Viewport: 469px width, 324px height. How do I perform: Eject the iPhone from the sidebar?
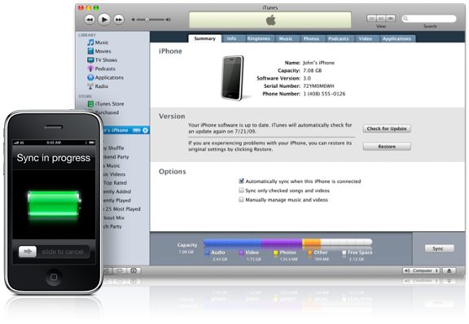point(146,130)
